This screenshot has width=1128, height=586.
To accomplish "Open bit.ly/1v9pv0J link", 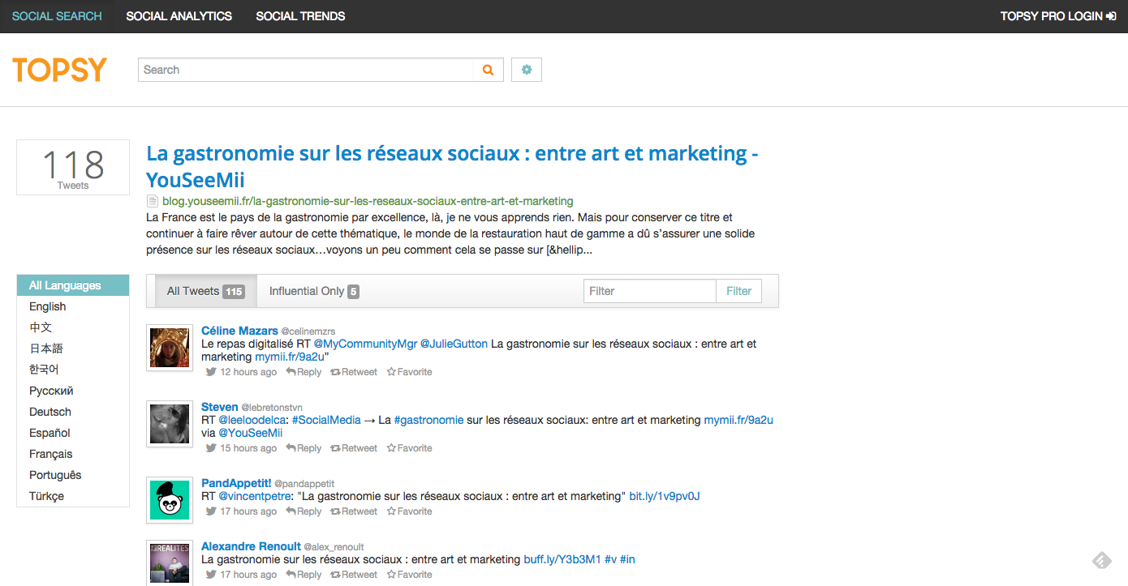I will (665, 496).
